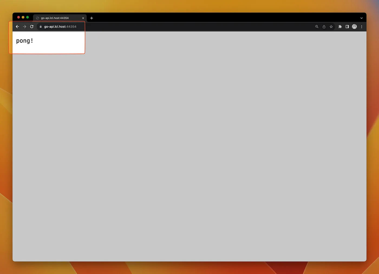Click the address bar URL field

pyautogui.click(x=60, y=26)
